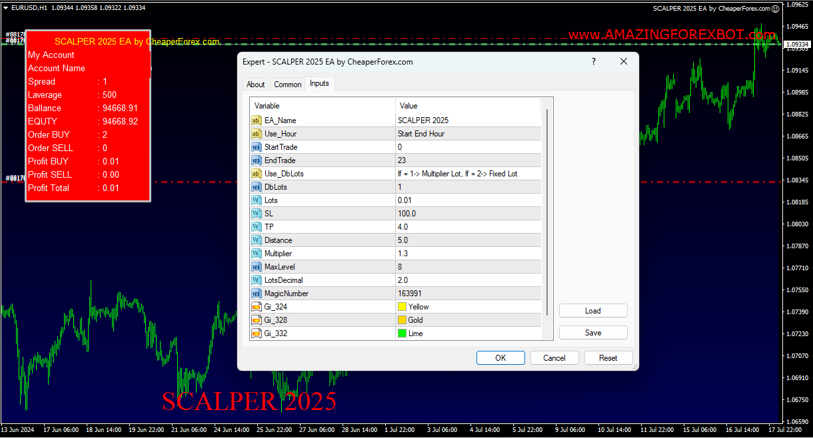The image size is (813, 438).
Task: Click the integer icon beside EndTrade
Action: point(257,160)
